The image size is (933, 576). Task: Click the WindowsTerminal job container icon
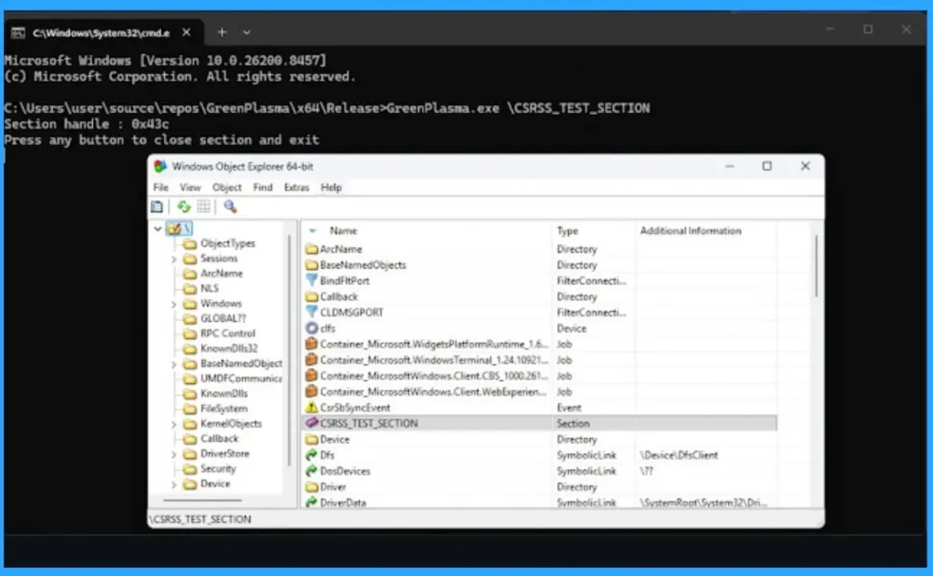click(312, 359)
